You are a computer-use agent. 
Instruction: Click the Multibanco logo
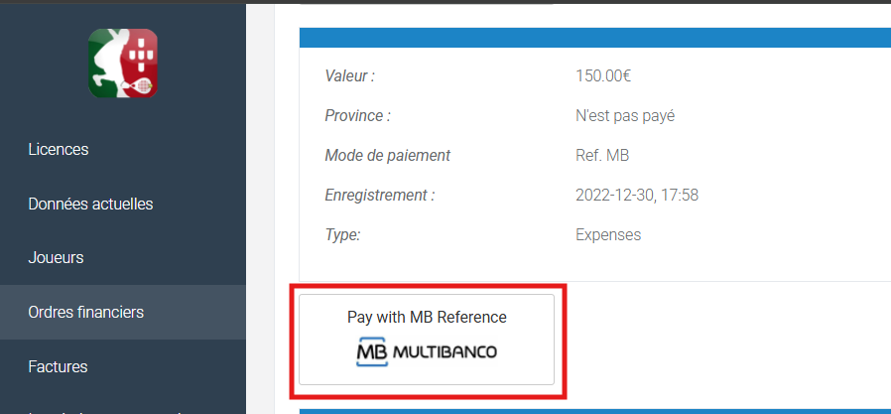click(427, 352)
